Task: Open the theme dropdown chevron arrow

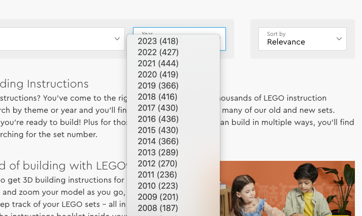Action: [117, 38]
